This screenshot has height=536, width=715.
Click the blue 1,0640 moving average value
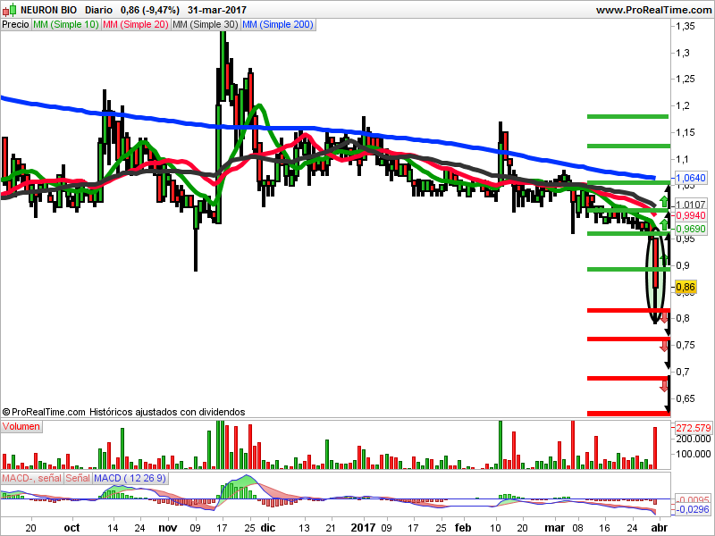pos(690,178)
